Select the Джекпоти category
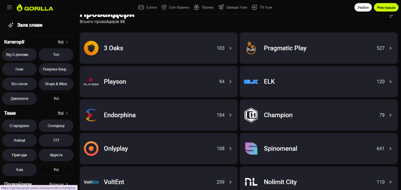Screen dimensions: 401x190 19,98
